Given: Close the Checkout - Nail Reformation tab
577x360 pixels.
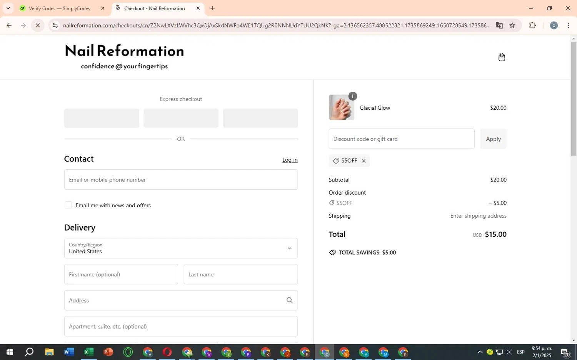Looking at the screenshot, I should coord(198,8).
